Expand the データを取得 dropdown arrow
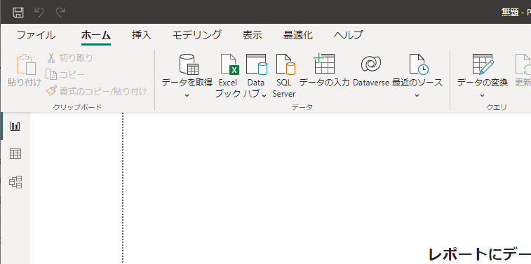The height and width of the screenshot is (264, 531). coord(187,96)
